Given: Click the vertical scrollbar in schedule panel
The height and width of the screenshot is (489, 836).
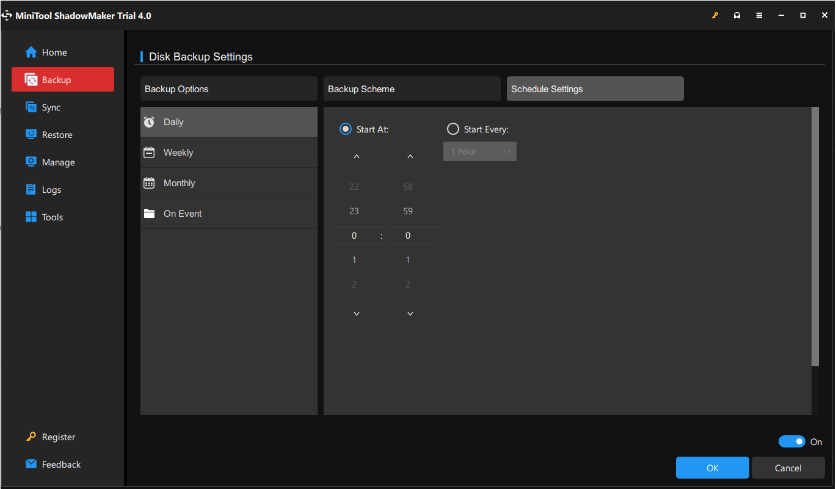Looking at the screenshot, I should (x=815, y=237).
